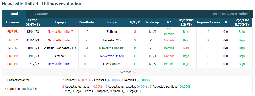Select the Total tab
Viewport: 255px width, 96px height.
point(14,14)
